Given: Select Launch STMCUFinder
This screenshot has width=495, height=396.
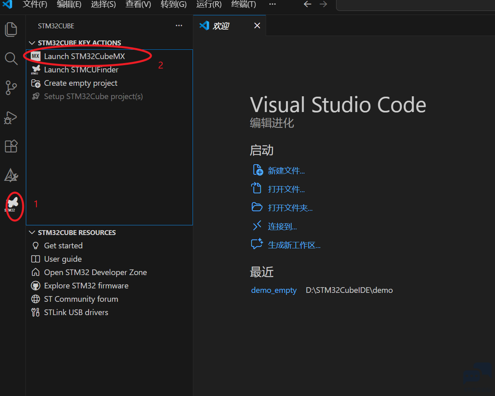Looking at the screenshot, I should pyautogui.click(x=109, y=70).
